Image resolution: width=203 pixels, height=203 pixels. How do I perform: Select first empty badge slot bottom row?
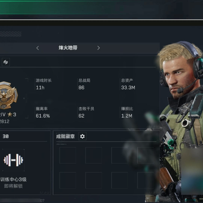tap(67, 180)
